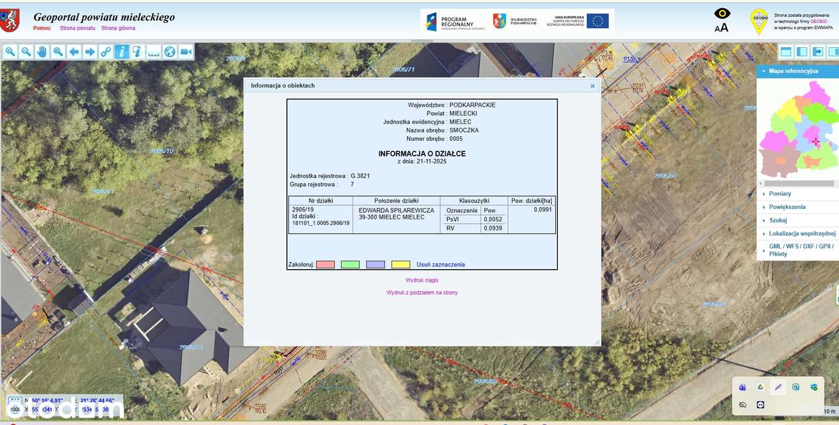Click the Wydruk ciągły link
This screenshot has width=839, height=425.
point(422,280)
